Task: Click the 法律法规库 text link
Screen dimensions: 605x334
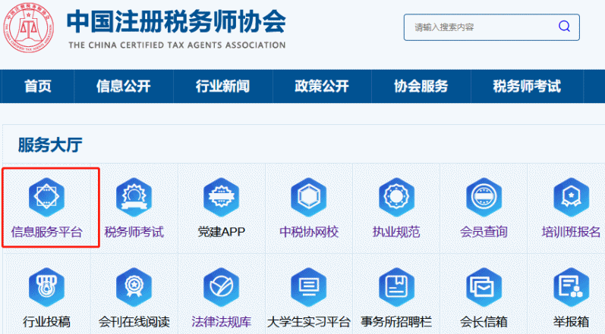Action: pyautogui.click(x=222, y=322)
